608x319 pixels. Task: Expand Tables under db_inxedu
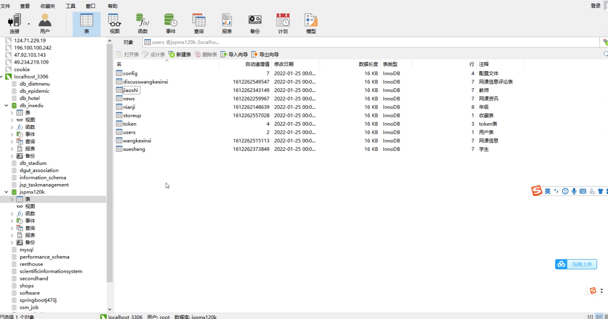pos(12,113)
